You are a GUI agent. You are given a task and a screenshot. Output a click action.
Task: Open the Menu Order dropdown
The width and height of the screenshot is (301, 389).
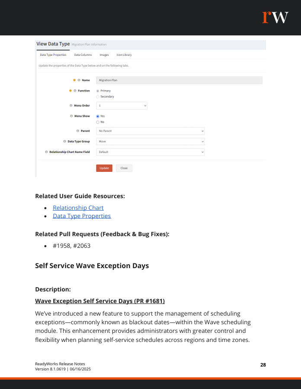[x=122, y=105]
